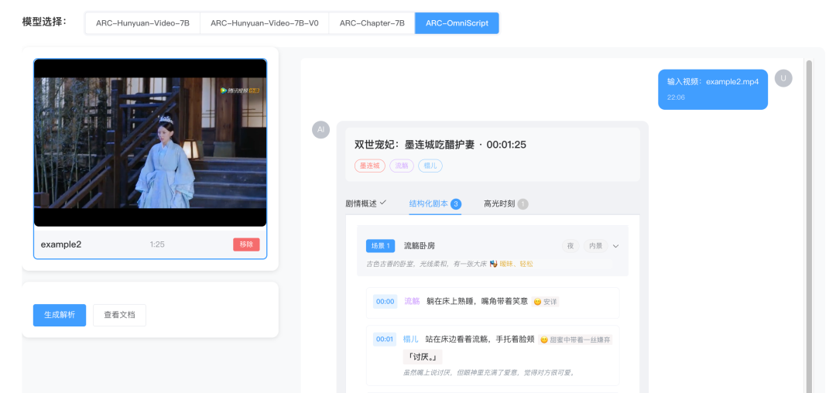This screenshot has height=393, width=836.
Task: Select the ARC-Hunyuan-Video-7B model
Action: point(142,23)
